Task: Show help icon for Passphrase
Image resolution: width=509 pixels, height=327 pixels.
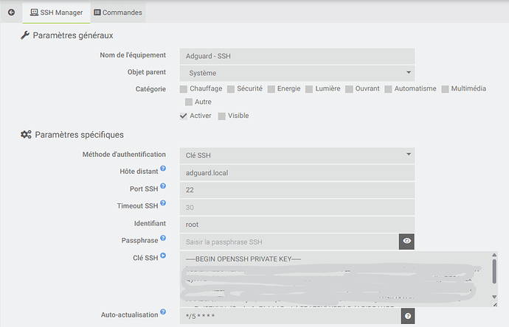Action: click(163, 238)
